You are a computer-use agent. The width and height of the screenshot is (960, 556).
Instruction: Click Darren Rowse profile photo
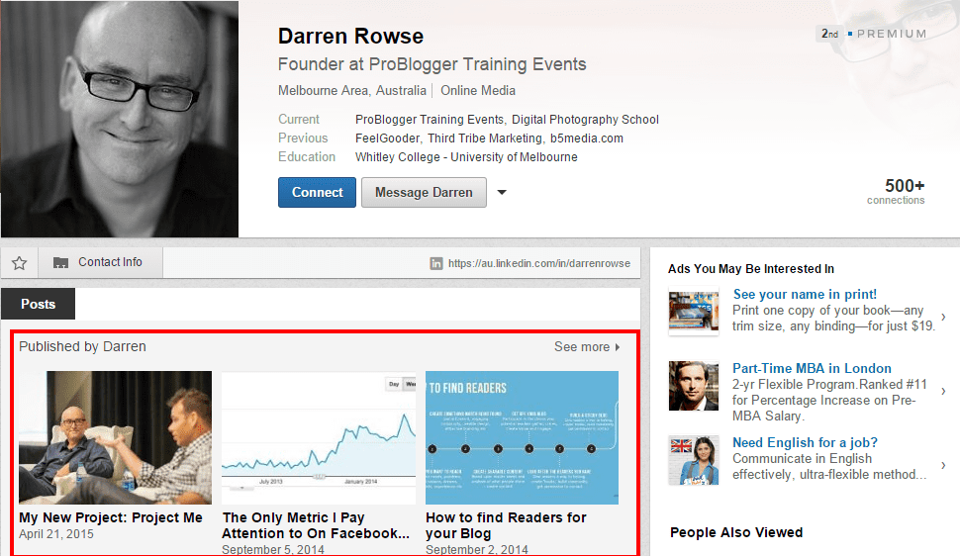point(120,119)
